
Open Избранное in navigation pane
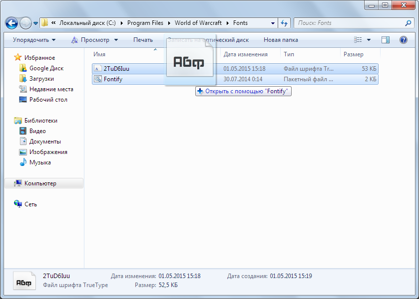pos(39,58)
